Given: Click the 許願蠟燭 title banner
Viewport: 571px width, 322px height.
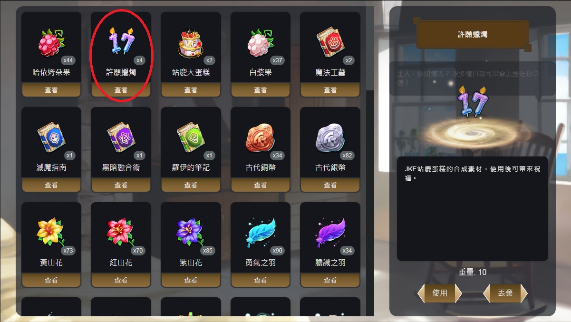Looking at the screenshot, I should click(472, 34).
